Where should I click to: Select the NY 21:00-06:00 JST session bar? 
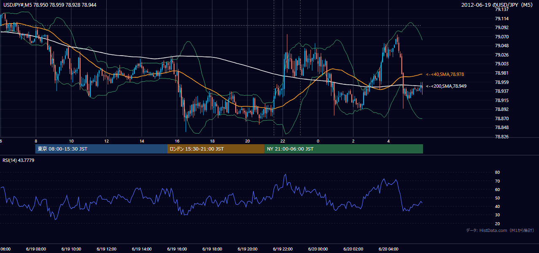tap(344, 149)
